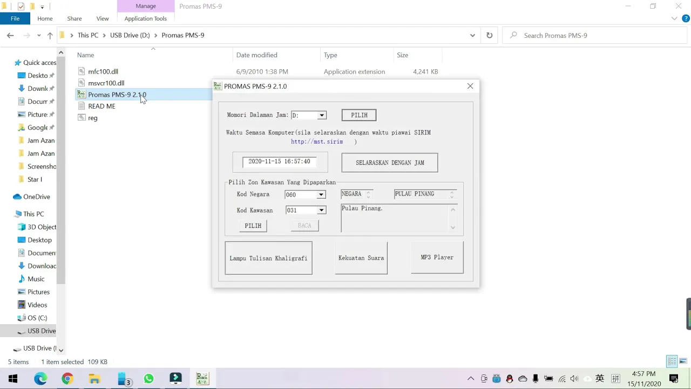This screenshot has width=691, height=389.
Task: Open Google Chrome from the taskbar
Action: coord(67,379)
